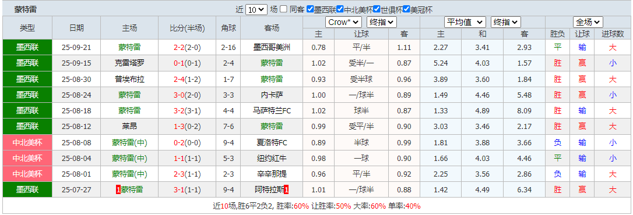Screen dimensions: 633x215
Task: Uncheck the 世俱杯 filter checkbox
Action: [377, 9]
